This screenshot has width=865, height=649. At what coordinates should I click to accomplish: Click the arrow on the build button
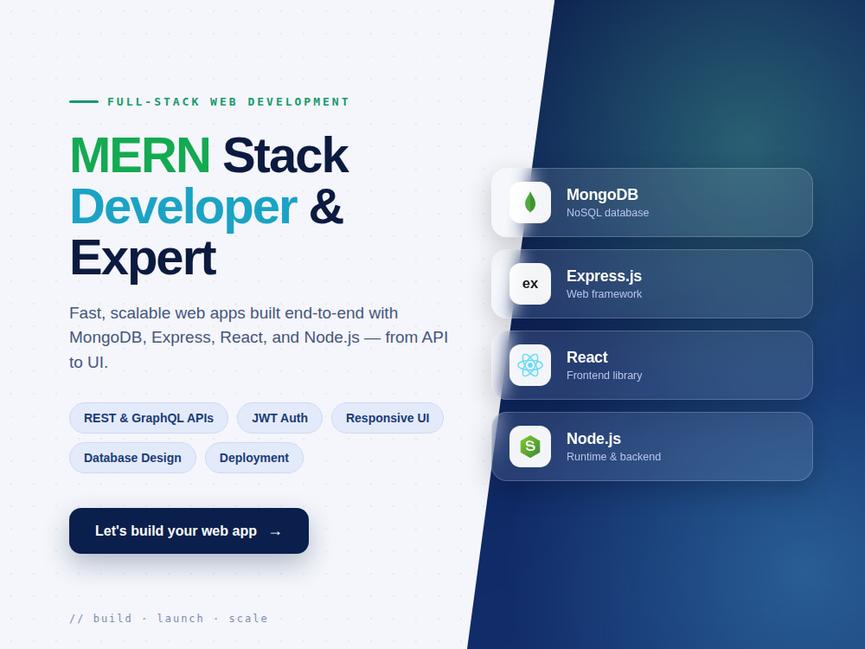275,532
